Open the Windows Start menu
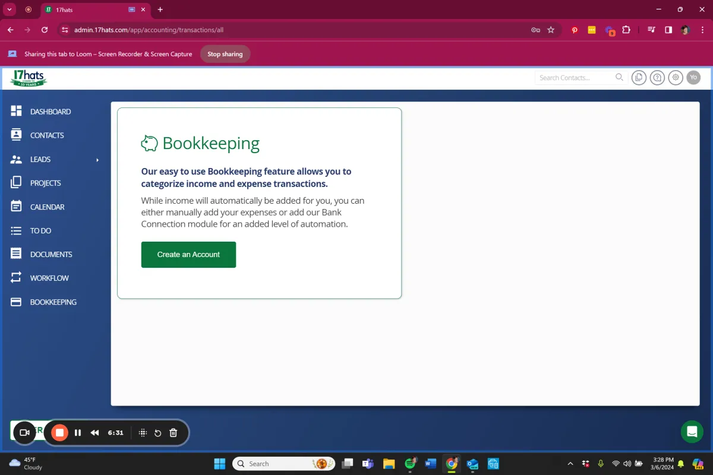 pyautogui.click(x=220, y=464)
